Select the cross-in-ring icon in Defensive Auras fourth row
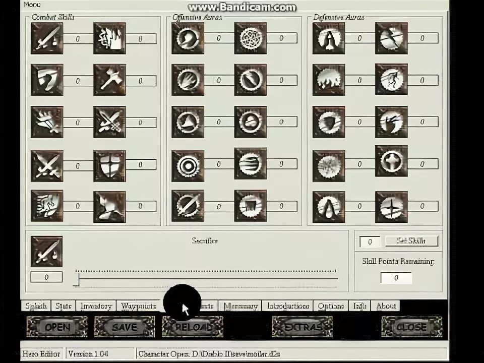484x363 pixels. coord(391,161)
